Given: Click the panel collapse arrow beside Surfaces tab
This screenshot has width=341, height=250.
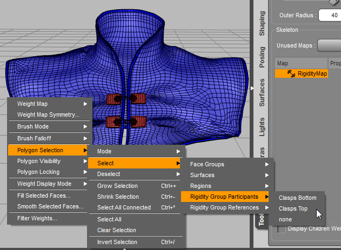Looking at the screenshot, I should 252,88.
